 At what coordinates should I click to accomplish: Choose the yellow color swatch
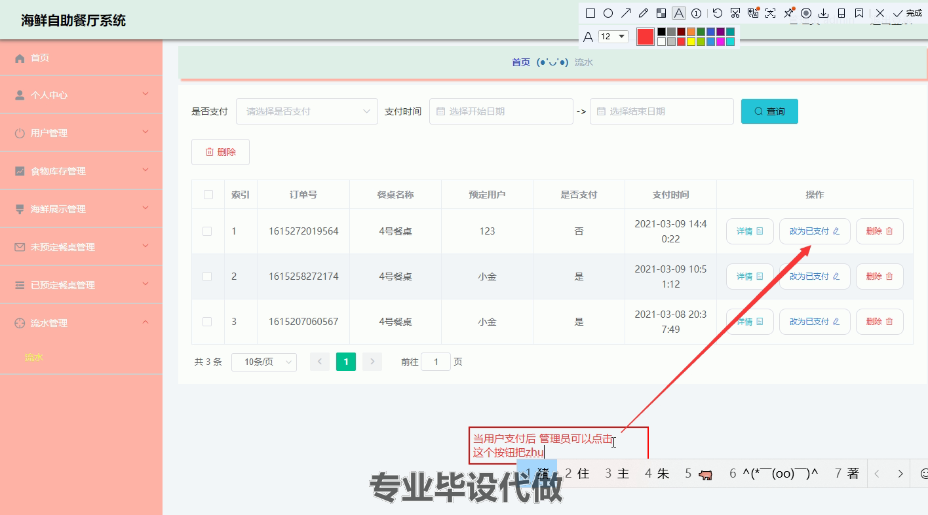[691, 42]
